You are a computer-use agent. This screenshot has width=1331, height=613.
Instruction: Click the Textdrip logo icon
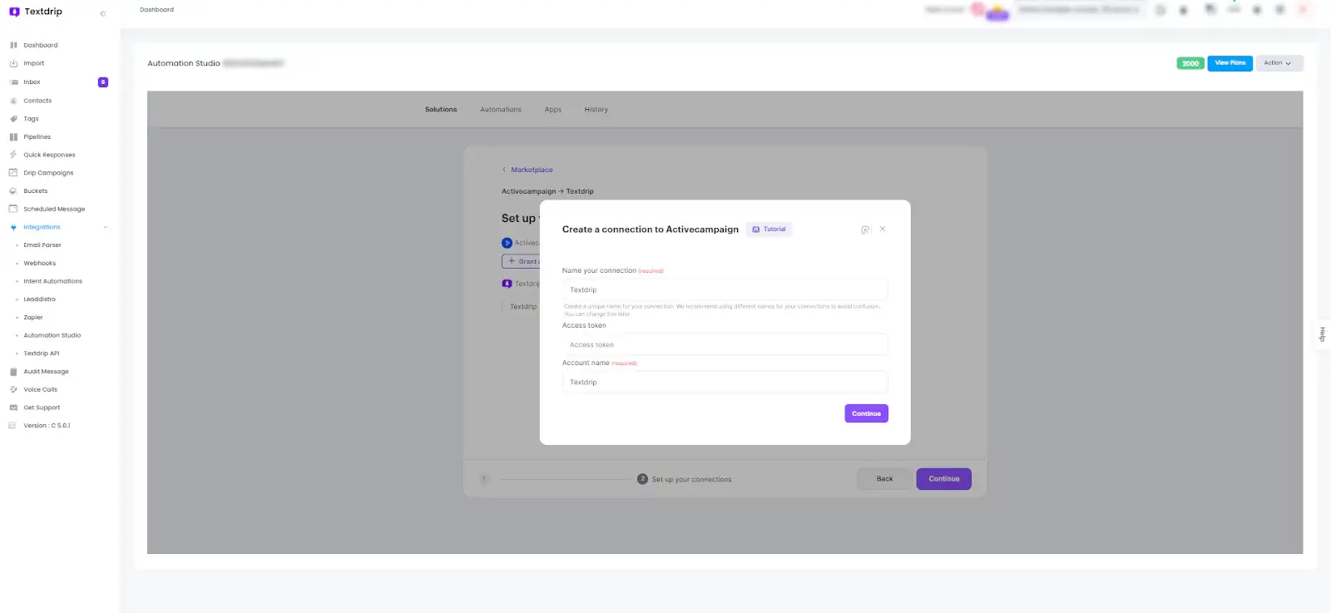click(14, 12)
